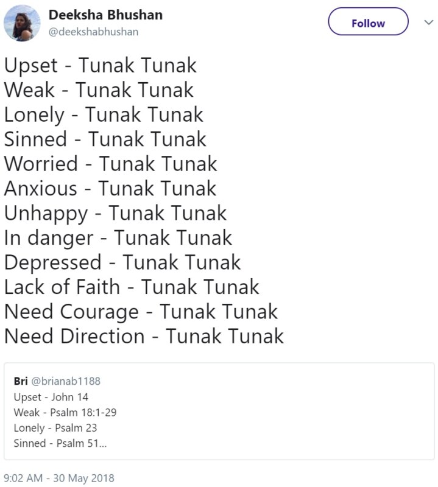Screen dimensions: 438x487
Task: Open the quoted tweet from Bri
Action: click(219, 412)
